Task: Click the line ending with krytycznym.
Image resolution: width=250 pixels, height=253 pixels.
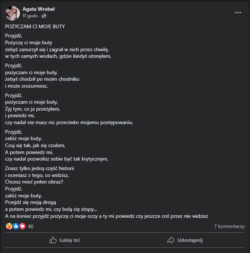Action: pyautogui.click(x=57, y=159)
